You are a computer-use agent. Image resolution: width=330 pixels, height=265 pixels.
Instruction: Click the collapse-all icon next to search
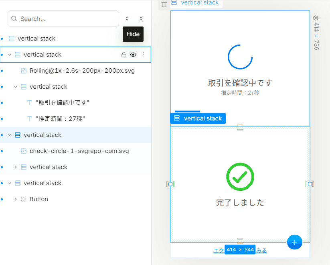[x=141, y=18]
